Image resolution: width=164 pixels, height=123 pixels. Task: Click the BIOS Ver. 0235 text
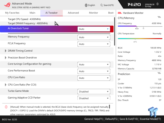[x=10, y=120]
